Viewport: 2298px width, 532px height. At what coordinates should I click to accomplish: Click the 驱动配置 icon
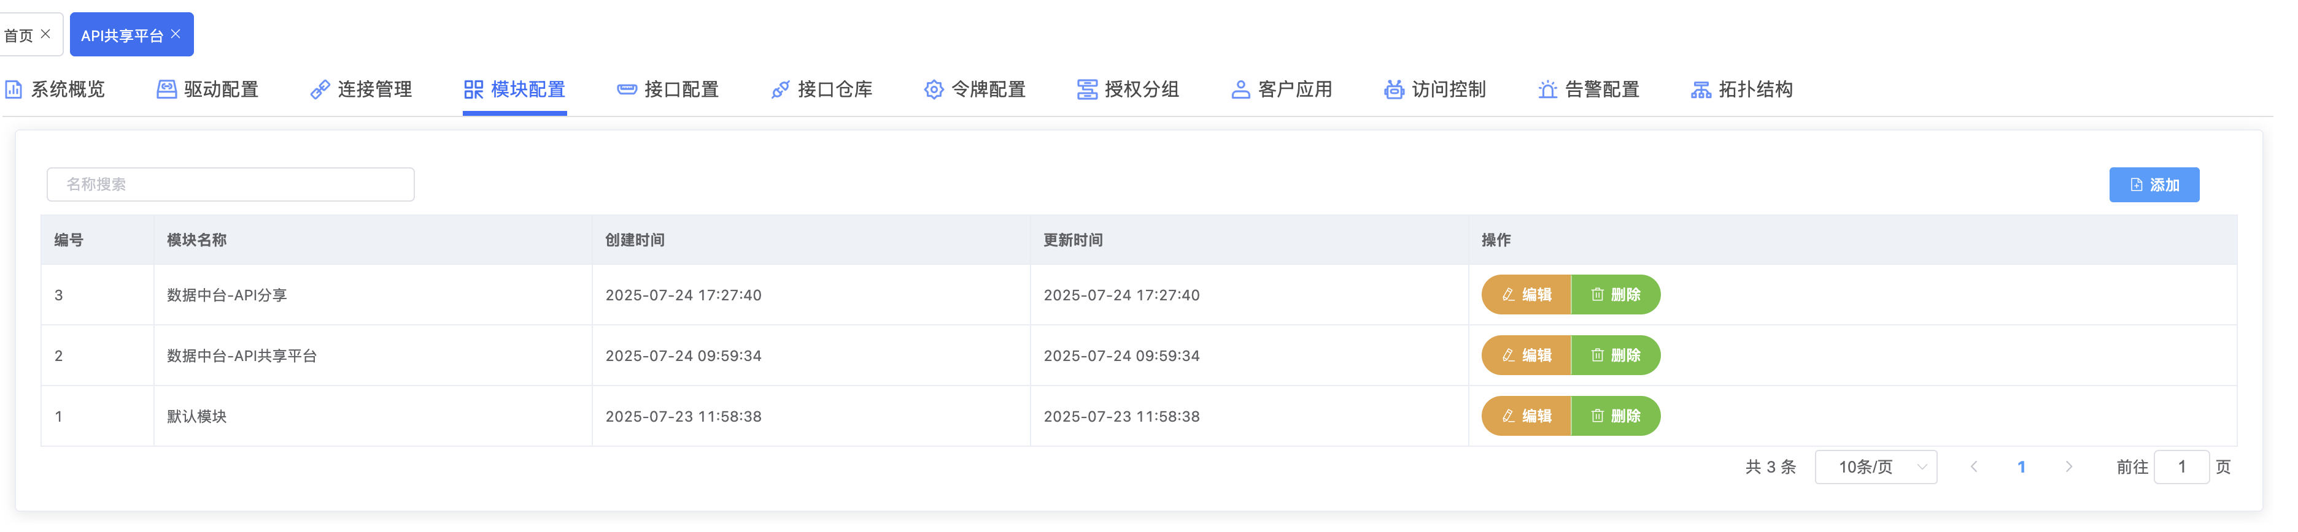click(x=166, y=89)
